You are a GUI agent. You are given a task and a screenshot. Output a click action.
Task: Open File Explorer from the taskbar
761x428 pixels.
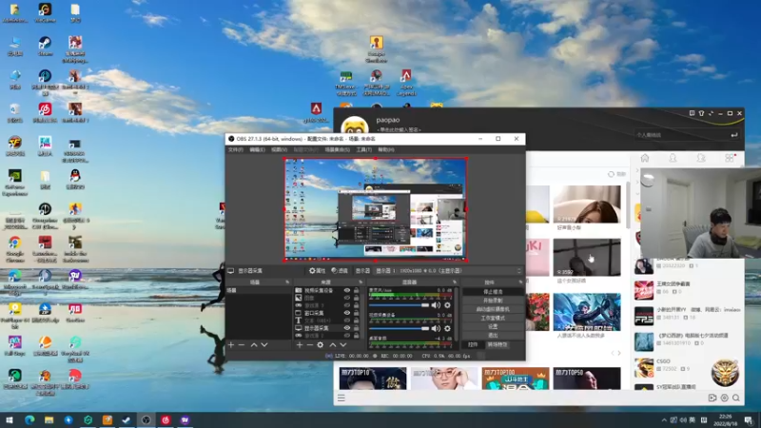[x=49, y=420]
